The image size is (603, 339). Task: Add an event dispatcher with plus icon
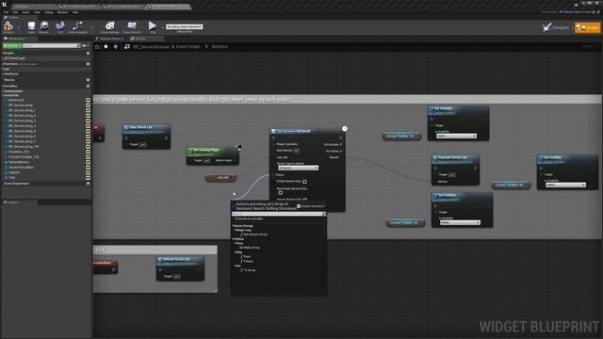click(x=88, y=184)
